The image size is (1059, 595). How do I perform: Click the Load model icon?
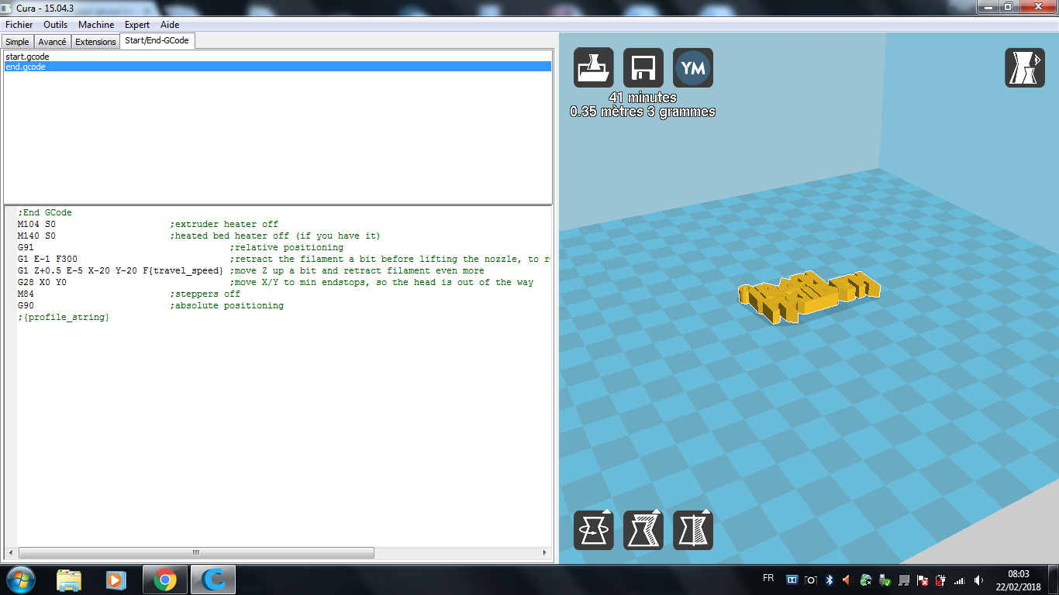coord(594,67)
